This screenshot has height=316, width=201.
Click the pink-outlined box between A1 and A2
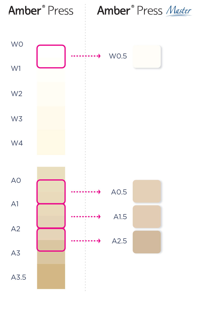[51, 216]
